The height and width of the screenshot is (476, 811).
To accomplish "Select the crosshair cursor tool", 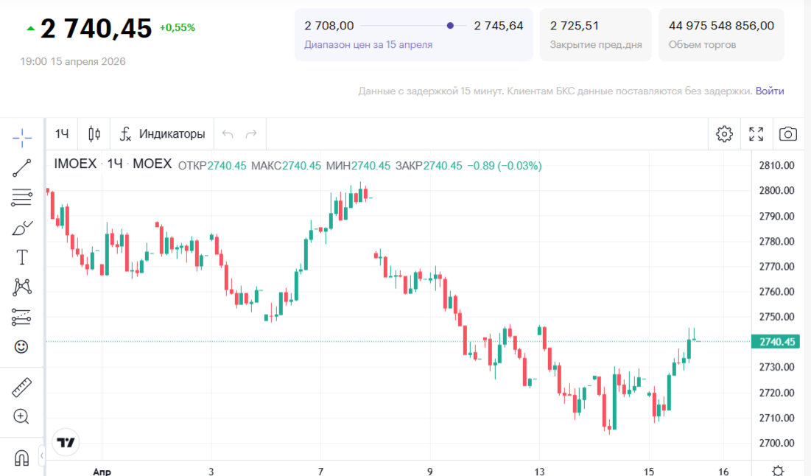I will point(22,137).
